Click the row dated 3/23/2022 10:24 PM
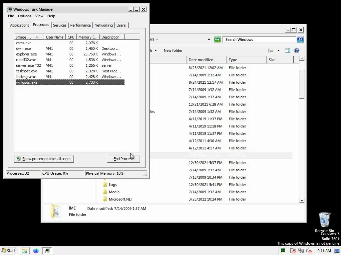The image size is (341, 255). point(197,199)
